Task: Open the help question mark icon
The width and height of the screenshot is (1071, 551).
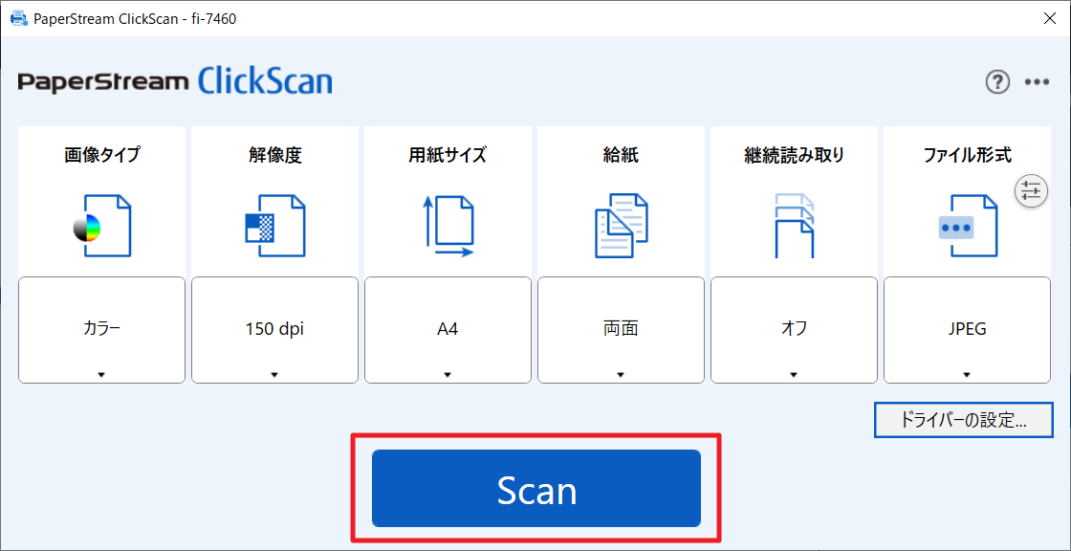Action: 997,82
